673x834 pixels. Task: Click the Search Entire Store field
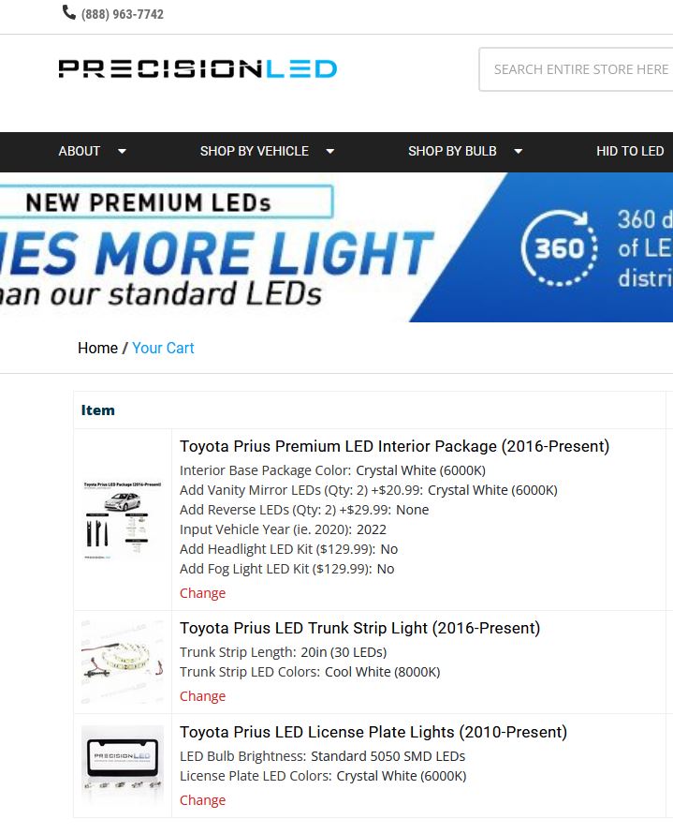tap(576, 69)
